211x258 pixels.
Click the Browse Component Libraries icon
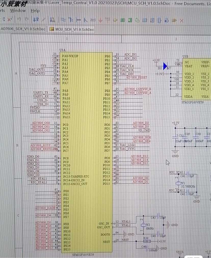tap(52, 20)
